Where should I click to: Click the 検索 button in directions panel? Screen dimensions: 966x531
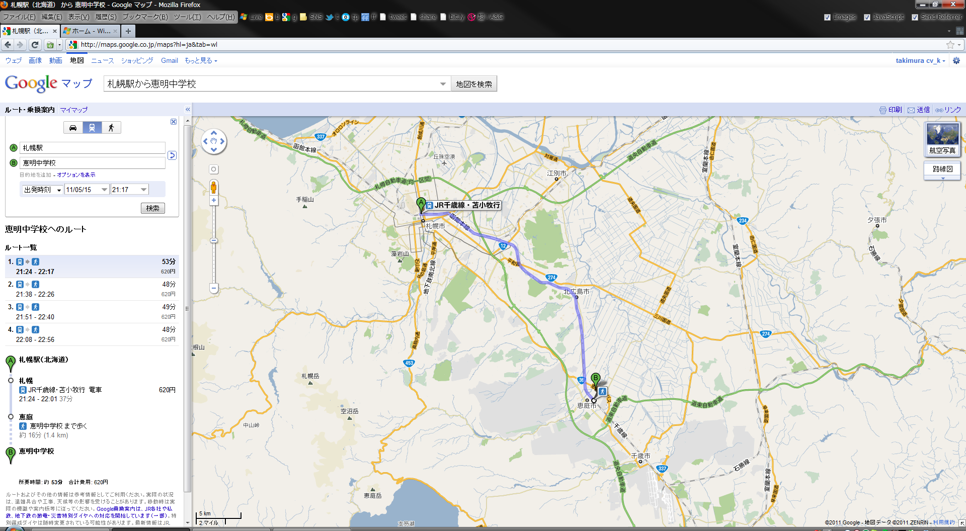152,208
